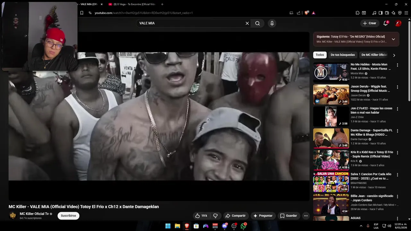
Task: Click the share page icon in address bar
Action: 299,13
